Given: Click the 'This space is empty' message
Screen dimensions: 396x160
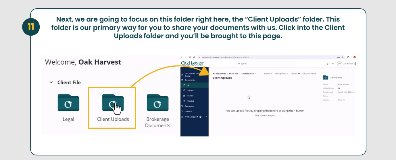Looking at the screenshot, I should click(265, 115).
